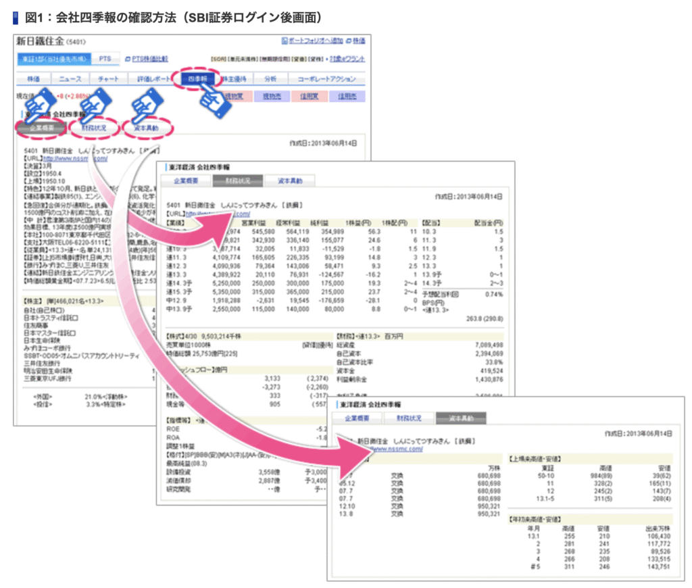
Task: Select 資本異動 tab on the main stock page
Action: [147, 128]
